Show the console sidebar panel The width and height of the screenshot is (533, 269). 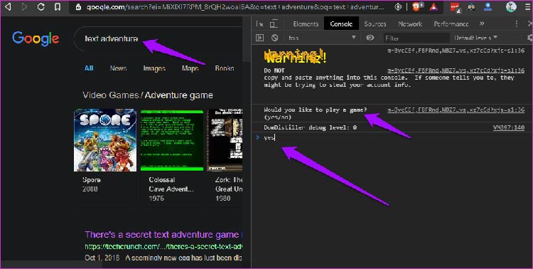click(259, 38)
